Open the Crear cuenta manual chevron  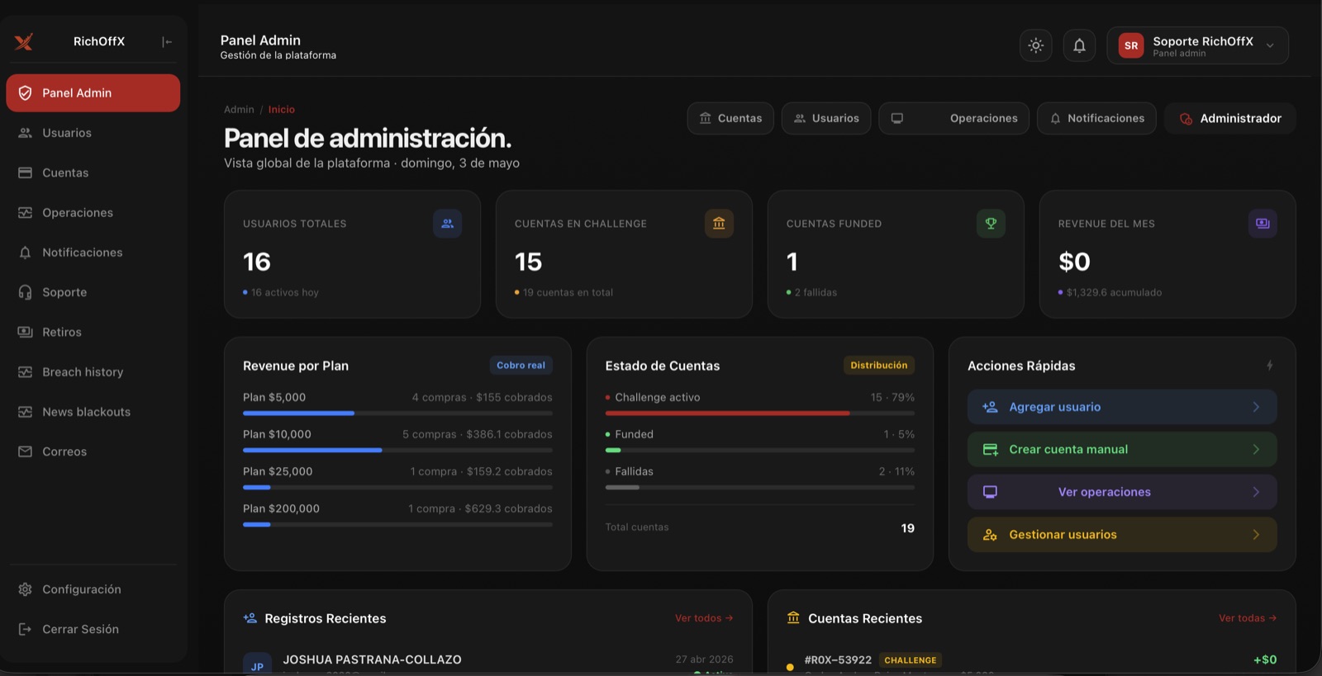(x=1256, y=450)
